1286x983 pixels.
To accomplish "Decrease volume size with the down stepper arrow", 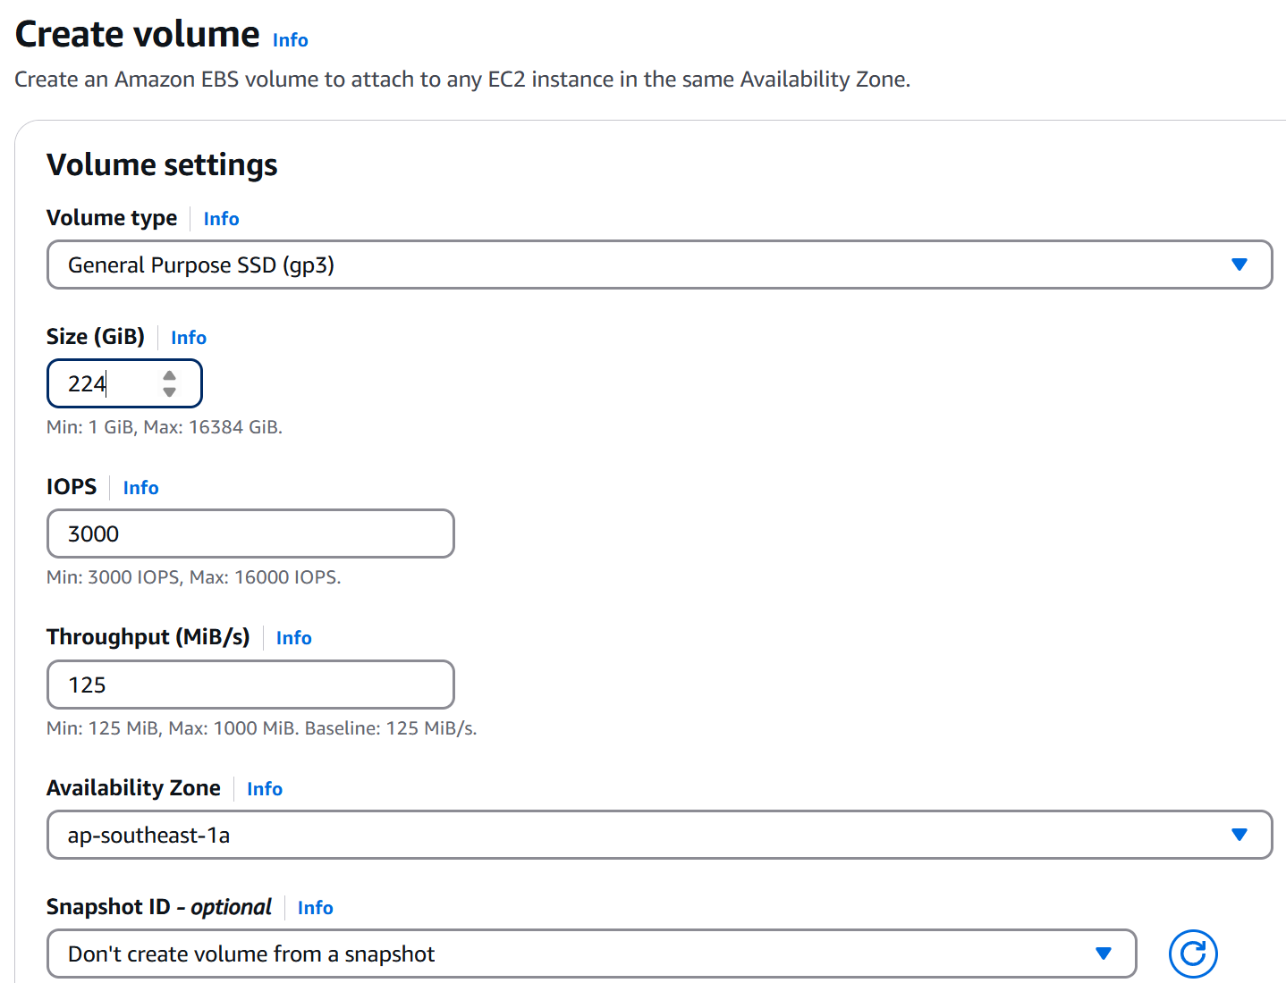I will point(169,391).
